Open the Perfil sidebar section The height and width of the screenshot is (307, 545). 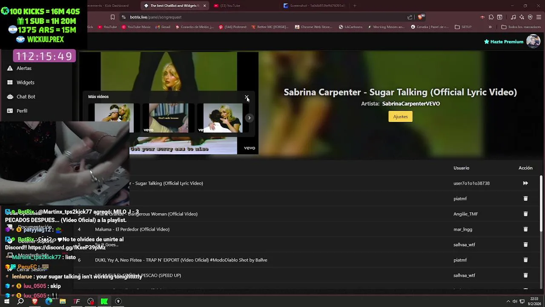point(22,111)
